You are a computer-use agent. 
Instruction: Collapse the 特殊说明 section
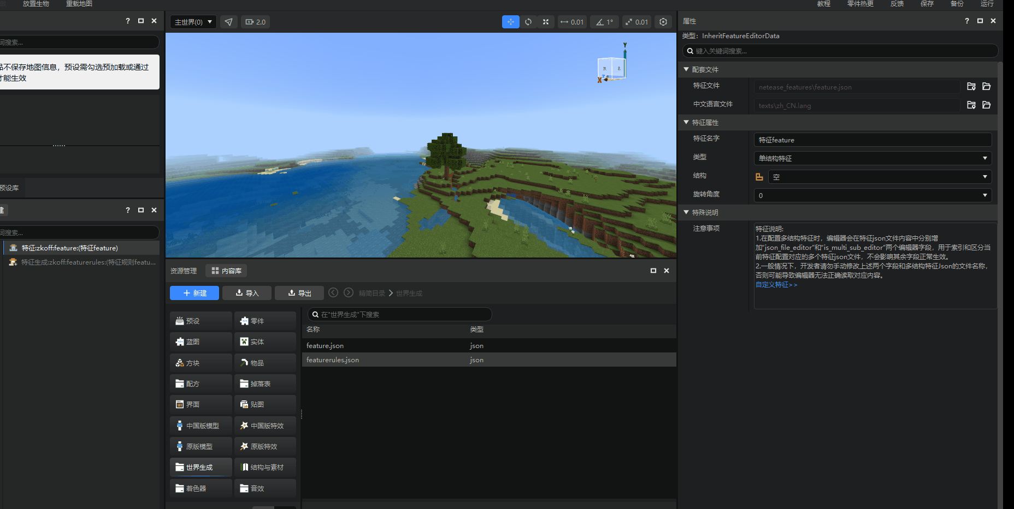point(686,212)
